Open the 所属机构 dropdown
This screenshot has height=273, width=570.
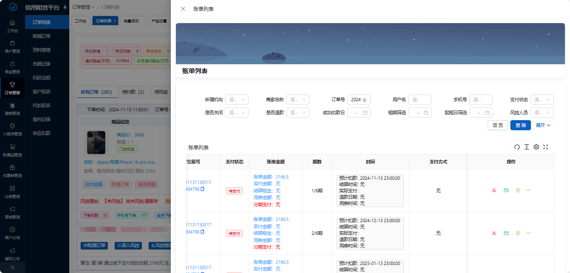(x=237, y=100)
